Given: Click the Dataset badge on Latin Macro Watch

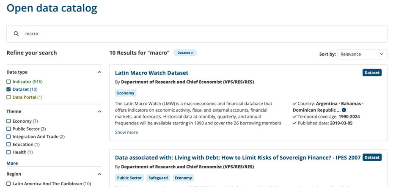Looking at the screenshot, I should (372, 73).
